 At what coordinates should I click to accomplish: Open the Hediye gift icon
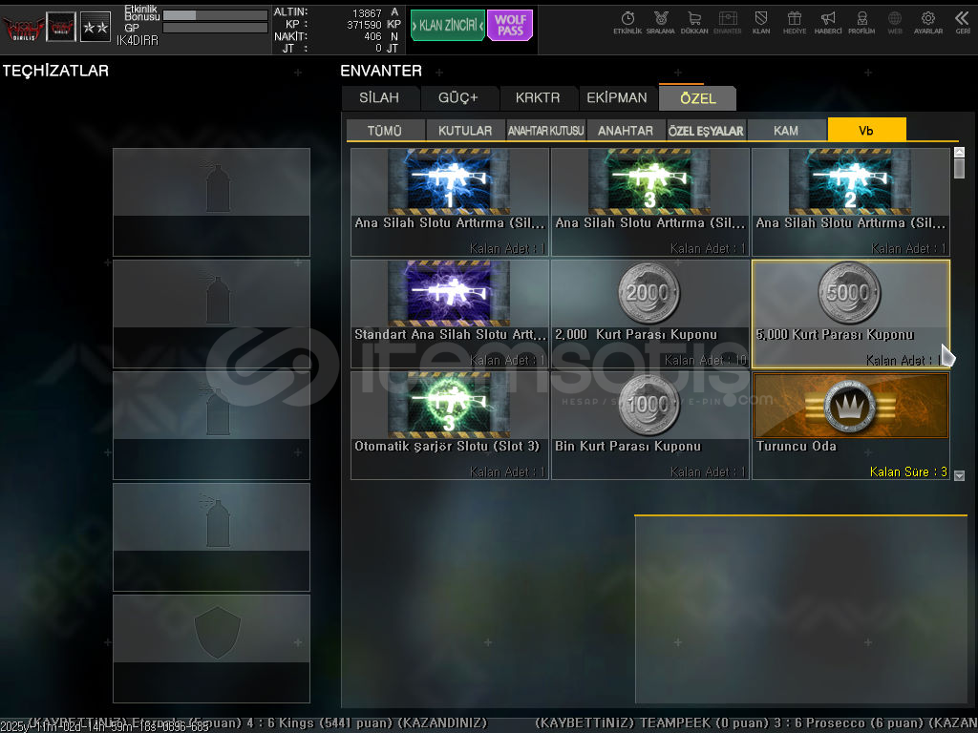tap(794, 23)
